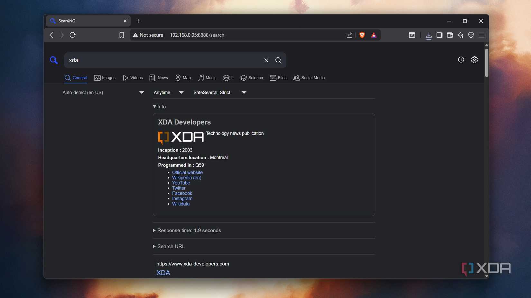Start the search with the magnifier icon
This screenshot has height=298, width=531.
(278, 60)
